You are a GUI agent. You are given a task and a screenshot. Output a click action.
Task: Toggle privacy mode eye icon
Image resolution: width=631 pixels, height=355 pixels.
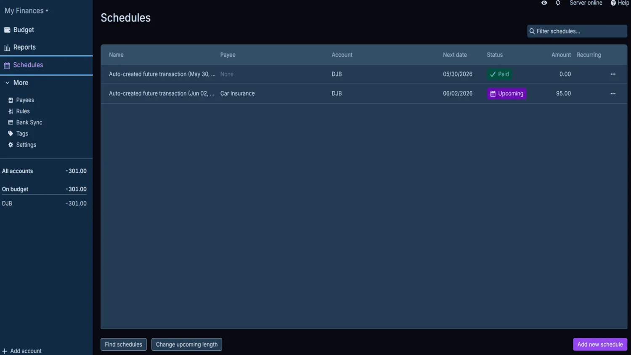pos(544,3)
